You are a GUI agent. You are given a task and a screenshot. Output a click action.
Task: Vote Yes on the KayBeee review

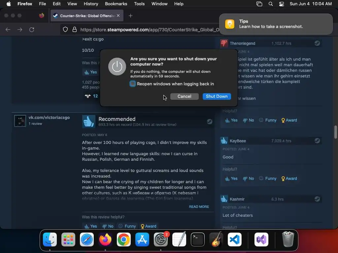click(231, 179)
